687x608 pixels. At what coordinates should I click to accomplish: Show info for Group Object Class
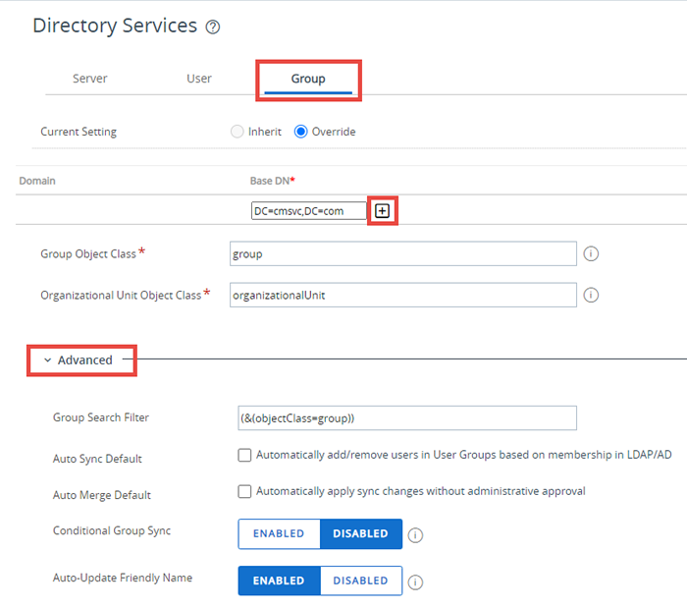[591, 253]
